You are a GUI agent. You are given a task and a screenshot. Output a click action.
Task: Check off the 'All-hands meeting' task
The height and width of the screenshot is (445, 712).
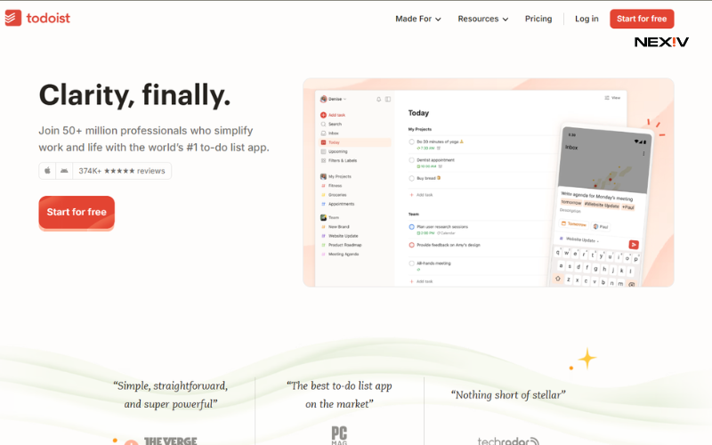412,263
